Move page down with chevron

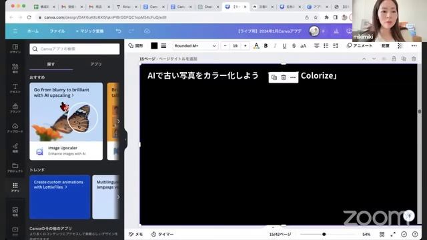click(x=374, y=59)
